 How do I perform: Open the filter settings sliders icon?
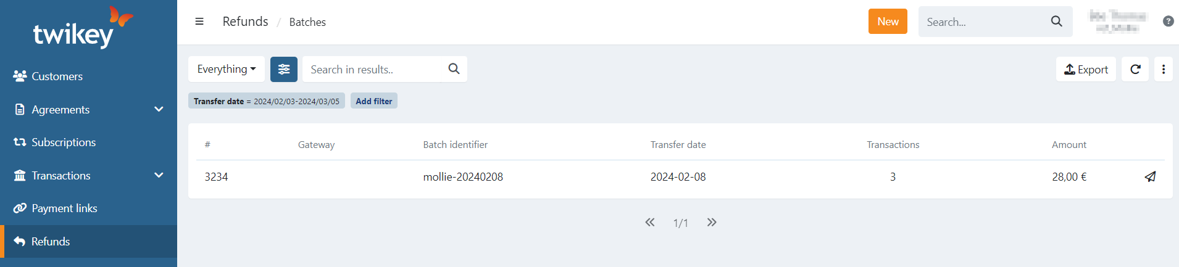[x=284, y=69]
